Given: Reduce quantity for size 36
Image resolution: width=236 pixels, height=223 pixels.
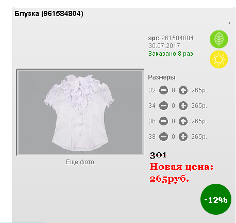Looking at the screenshot, I should click(163, 121).
